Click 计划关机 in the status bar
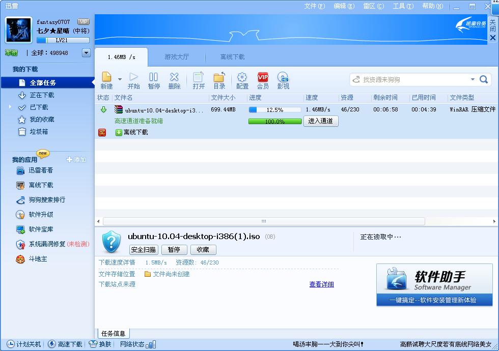Image resolution: width=499 pixels, height=351 pixels. [x=24, y=344]
